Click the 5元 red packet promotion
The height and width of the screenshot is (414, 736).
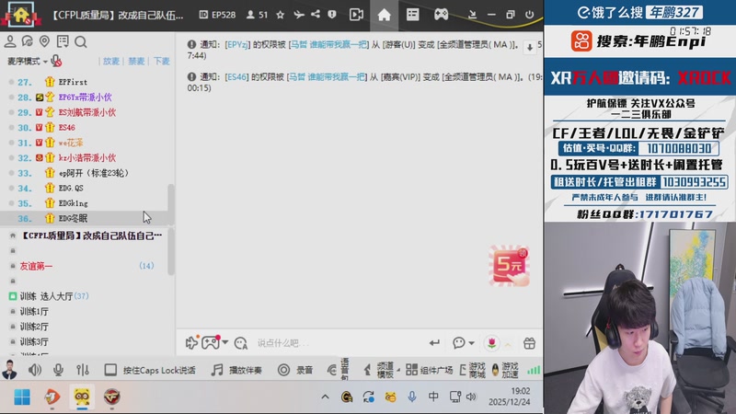(x=510, y=266)
